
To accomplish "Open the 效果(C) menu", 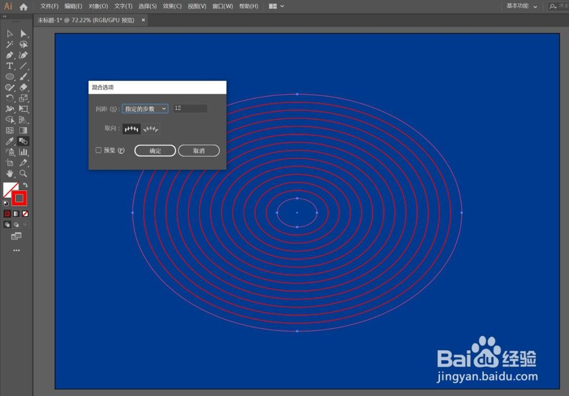I will point(172,6).
